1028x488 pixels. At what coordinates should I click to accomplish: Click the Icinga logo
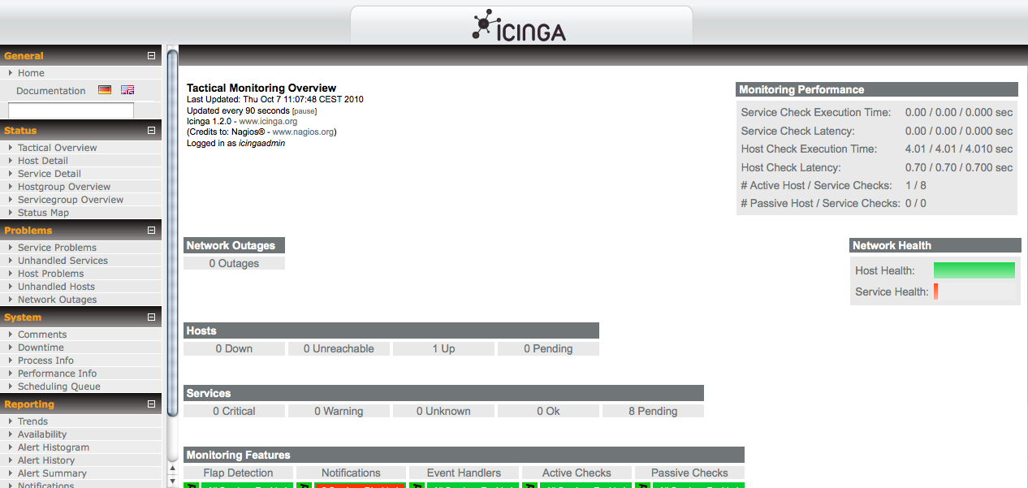coord(520,24)
